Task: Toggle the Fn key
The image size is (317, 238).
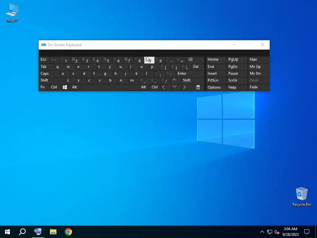Action: coord(44,87)
